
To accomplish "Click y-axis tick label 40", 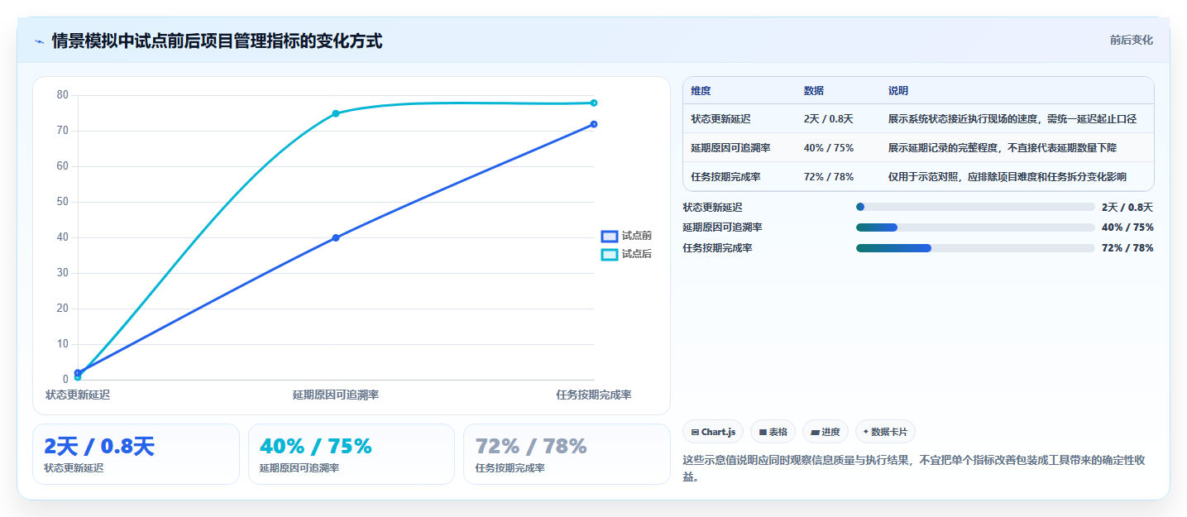I will point(63,237).
